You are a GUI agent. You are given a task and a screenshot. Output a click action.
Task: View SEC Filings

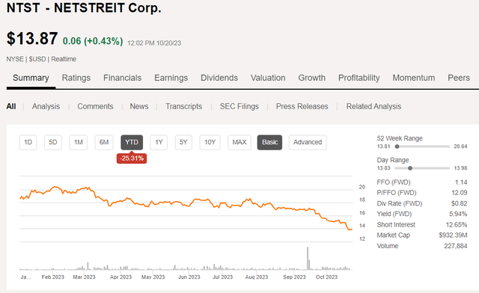(x=239, y=106)
